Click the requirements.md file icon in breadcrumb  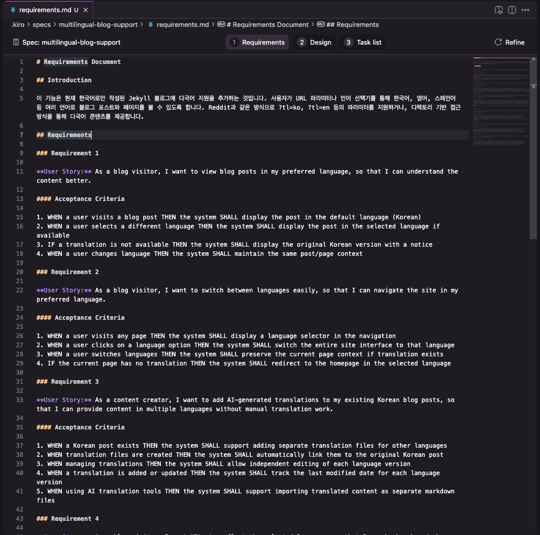click(x=151, y=24)
